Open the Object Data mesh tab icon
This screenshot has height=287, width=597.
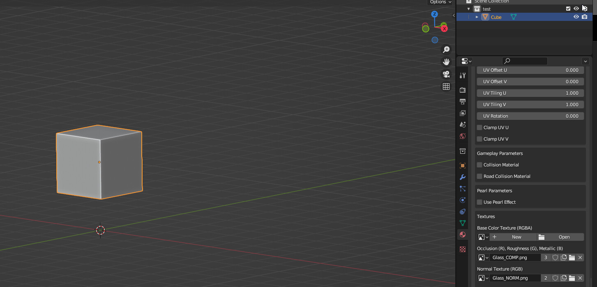[x=463, y=223]
